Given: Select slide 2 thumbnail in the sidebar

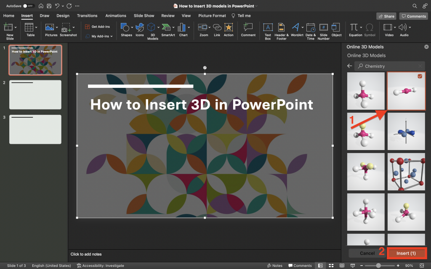Looking at the screenshot, I should [35, 95].
